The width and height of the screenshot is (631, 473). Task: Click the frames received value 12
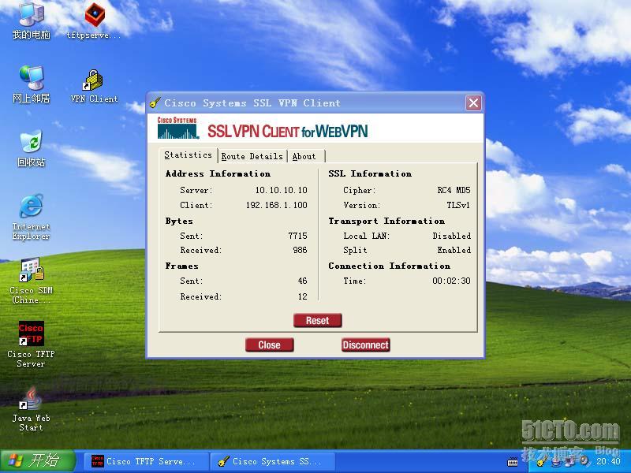pos(303,296)
